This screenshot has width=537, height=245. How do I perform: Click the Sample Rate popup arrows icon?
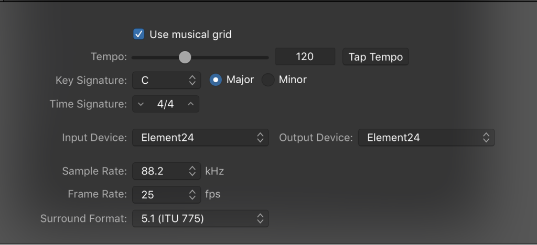point(192,171)
